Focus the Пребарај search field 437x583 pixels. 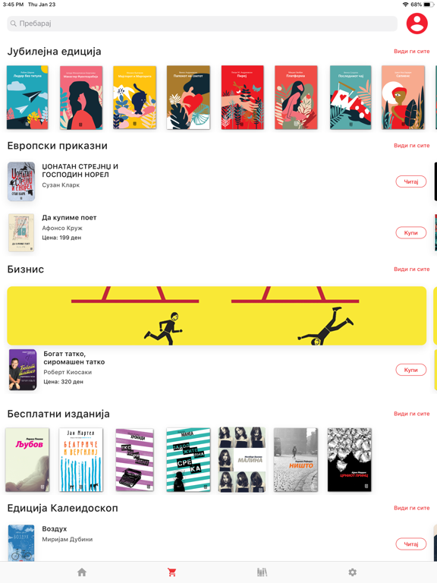[x=202, y=24]
